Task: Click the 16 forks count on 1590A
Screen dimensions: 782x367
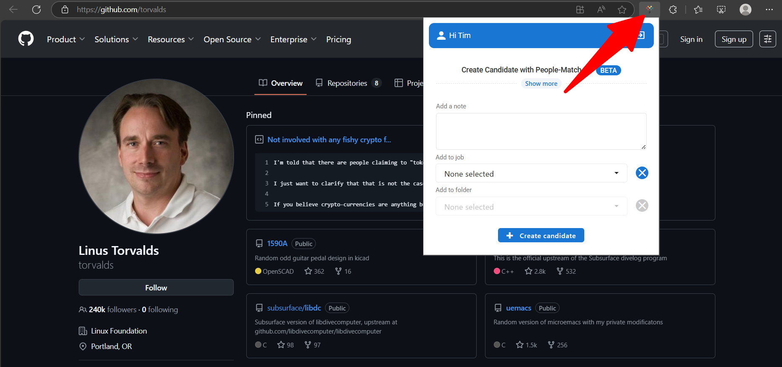Action: 343,271
